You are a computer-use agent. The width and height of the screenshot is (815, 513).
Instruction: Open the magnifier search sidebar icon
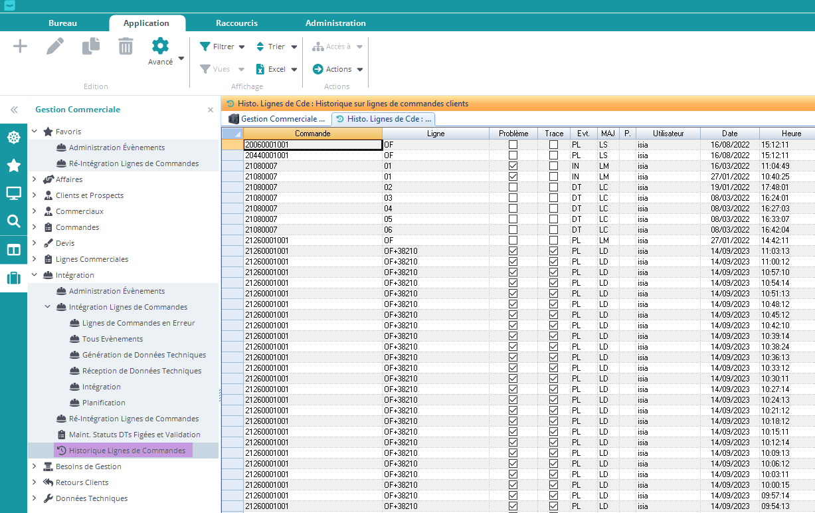click(x=13, y=221)
